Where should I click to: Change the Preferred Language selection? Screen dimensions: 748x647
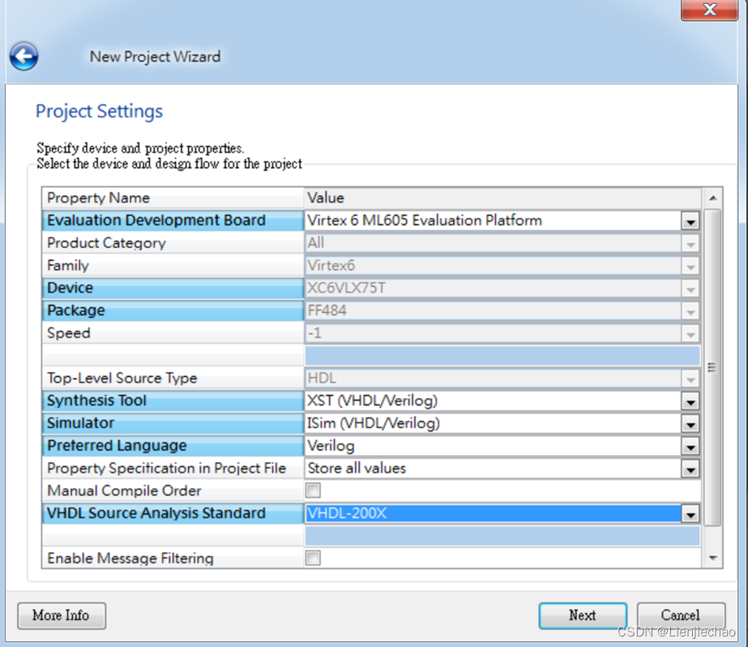coord(690,445)
